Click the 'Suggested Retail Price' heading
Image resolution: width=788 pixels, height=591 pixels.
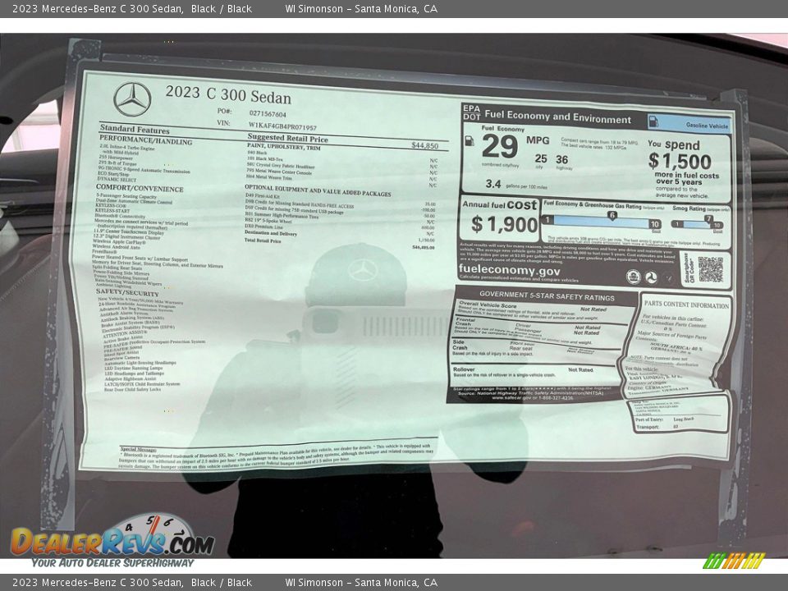point(287,138)
